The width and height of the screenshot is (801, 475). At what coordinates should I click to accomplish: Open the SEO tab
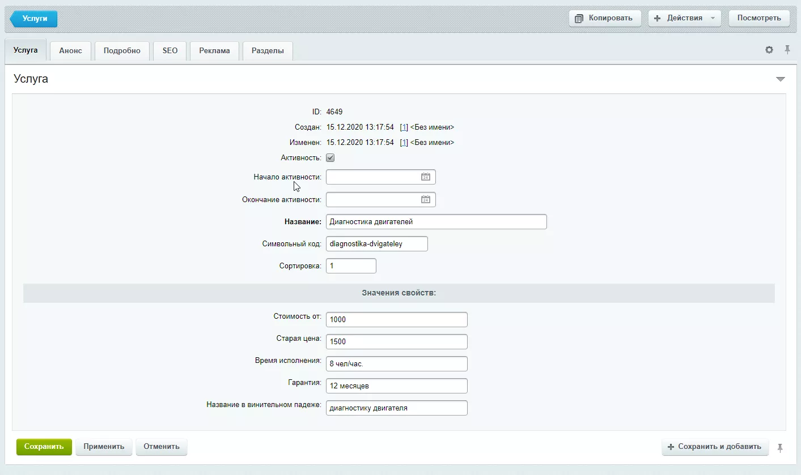(x=170, y=50)
